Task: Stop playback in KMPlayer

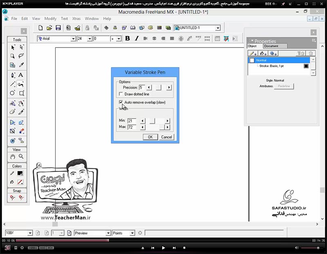Action: coord(184,248)
